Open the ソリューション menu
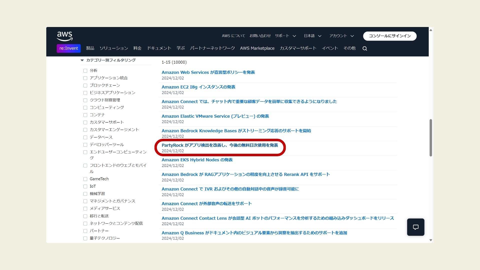This screenshot has width=480, height=270. [114, 48]
